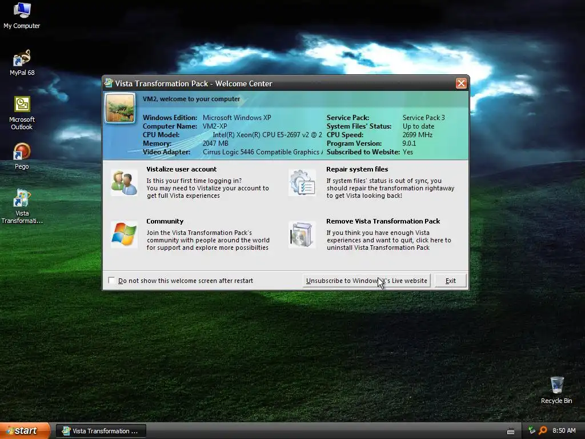This screenshot has width=585, height=439.
Task: Close the Welcome Center window
Action: coord(461,83)
